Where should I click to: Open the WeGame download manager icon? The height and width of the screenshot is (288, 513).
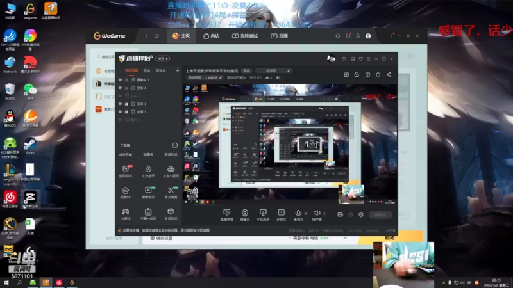pyautogui.click(x=358, y=36)
